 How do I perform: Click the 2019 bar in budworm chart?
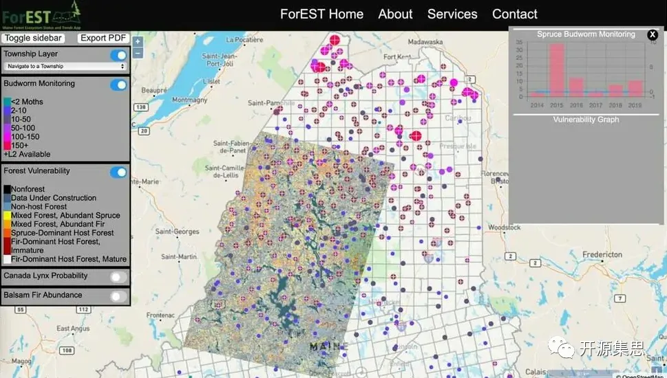[x=635, y=89]
